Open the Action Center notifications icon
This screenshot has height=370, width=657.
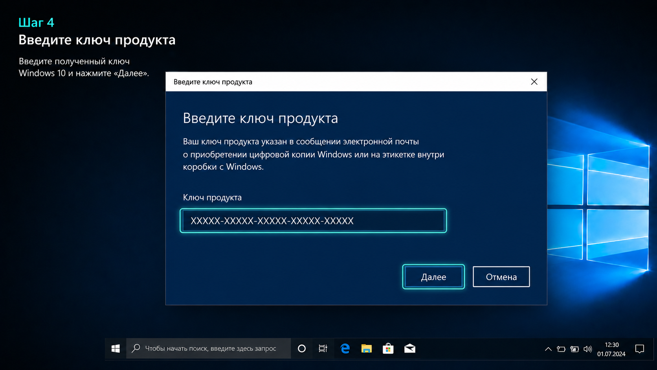(640, 349)
